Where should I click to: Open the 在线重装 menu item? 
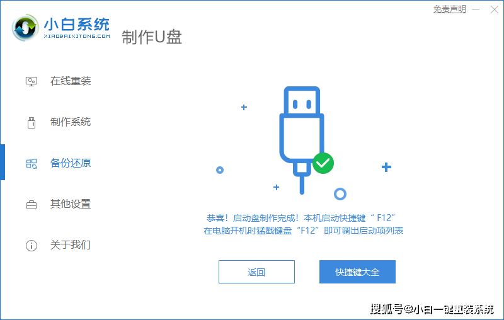[71, 81]
